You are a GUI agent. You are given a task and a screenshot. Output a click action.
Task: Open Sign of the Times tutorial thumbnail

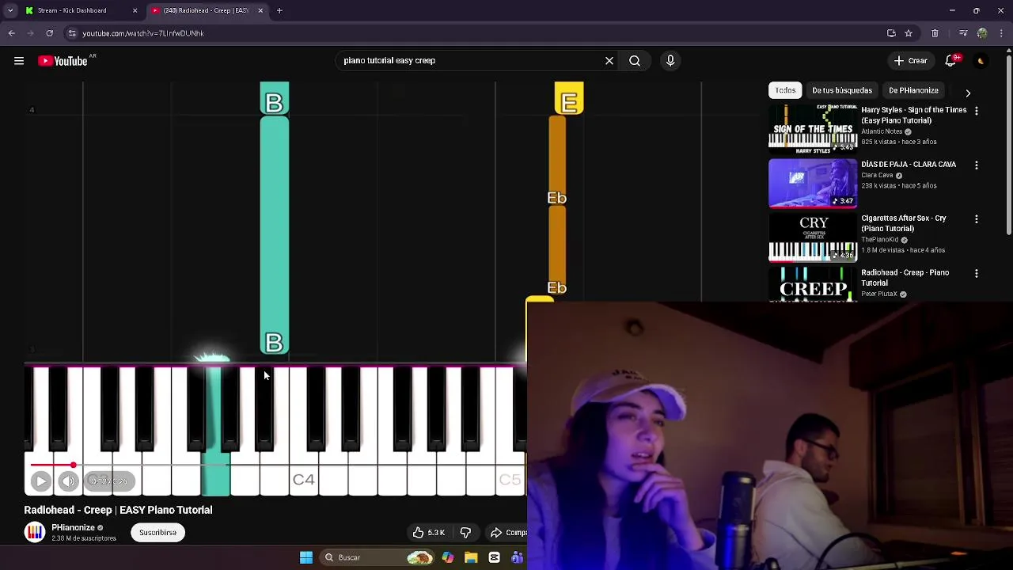point(813,129)
